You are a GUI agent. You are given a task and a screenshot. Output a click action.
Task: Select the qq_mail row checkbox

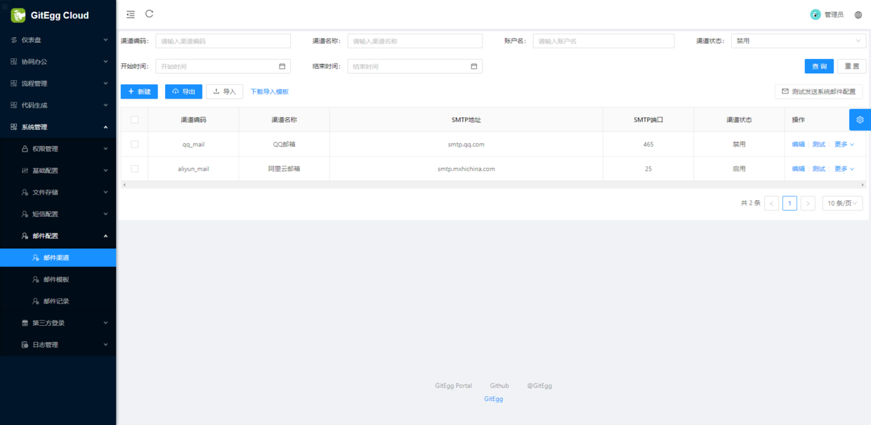coord(135,144)
